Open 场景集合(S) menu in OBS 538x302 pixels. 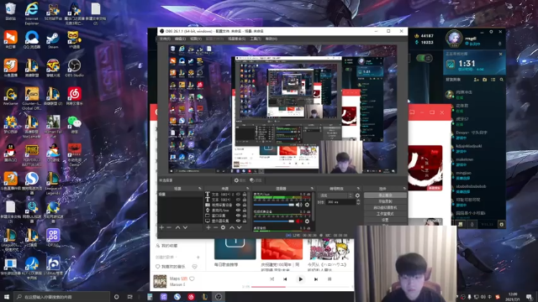[237, 39]
